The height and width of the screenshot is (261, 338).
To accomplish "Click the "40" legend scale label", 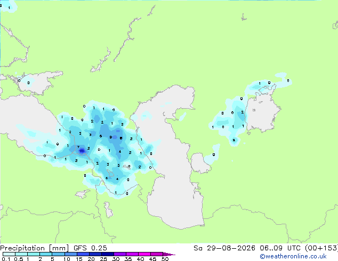I will [x=140, y=259].
